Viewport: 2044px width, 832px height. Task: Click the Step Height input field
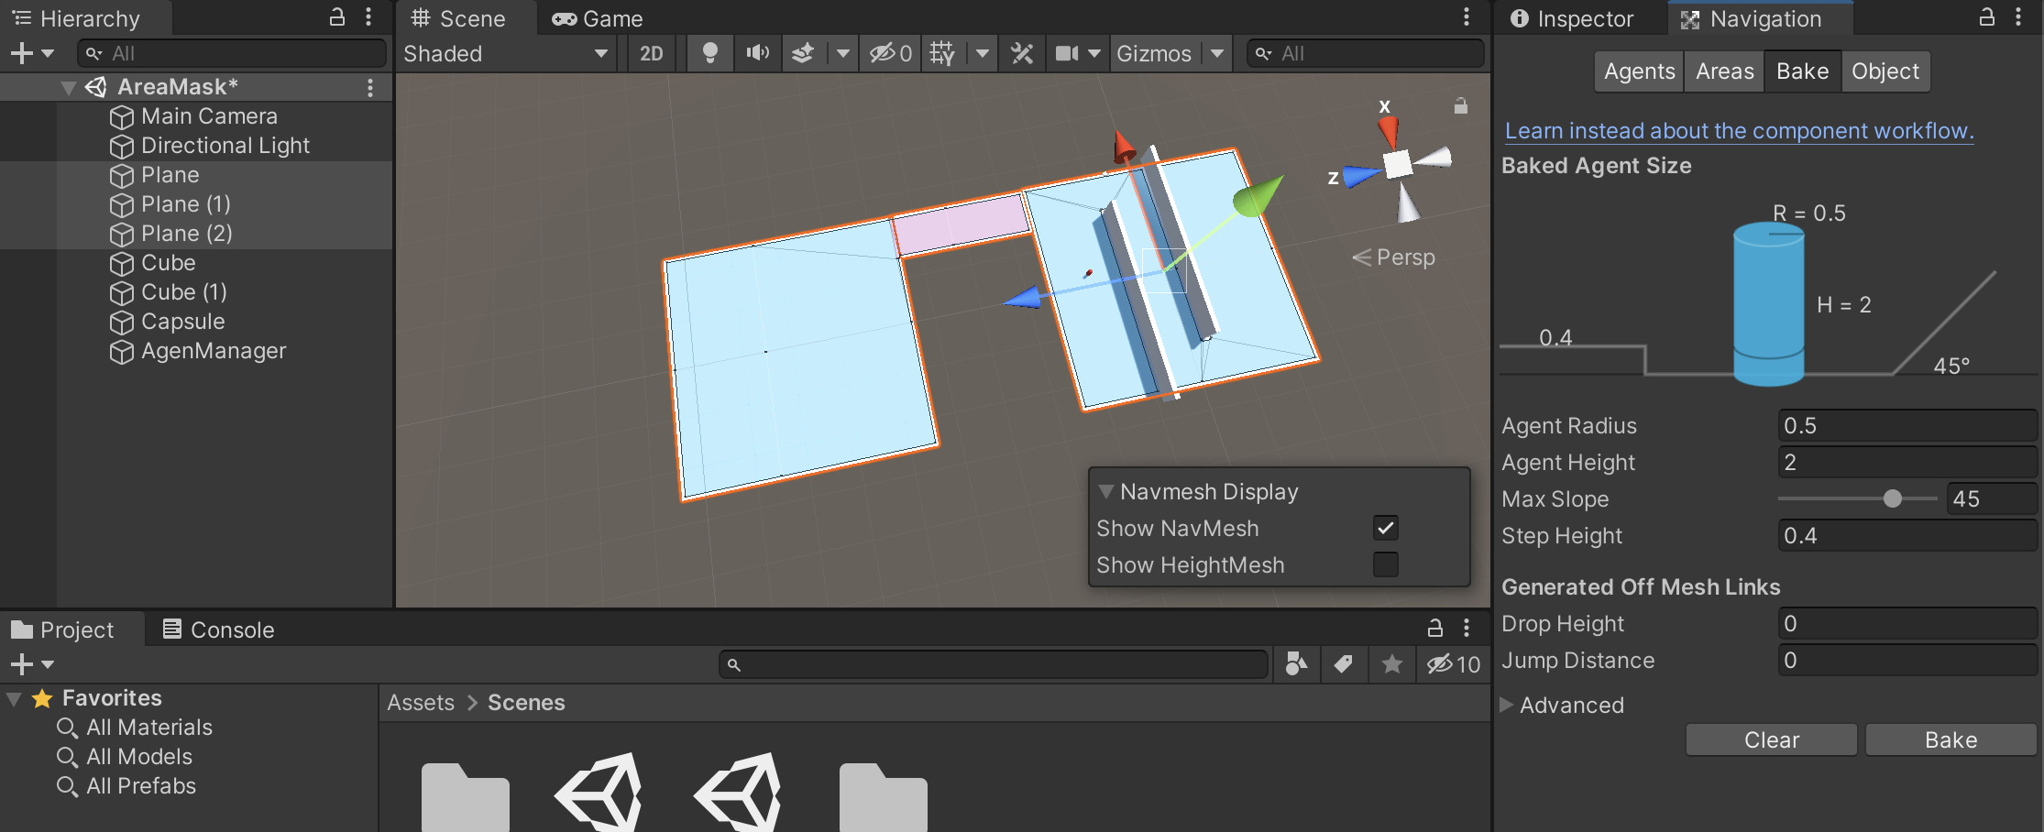click(x=1907, y=535)
